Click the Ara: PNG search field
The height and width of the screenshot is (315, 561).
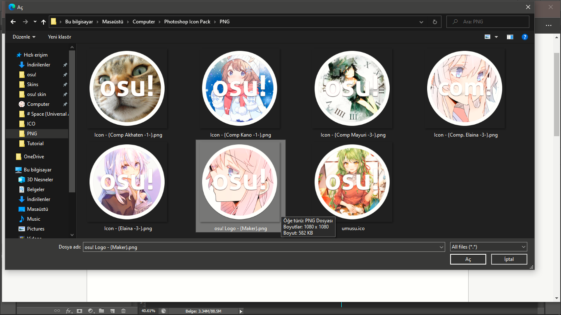(x=488, y=22)
